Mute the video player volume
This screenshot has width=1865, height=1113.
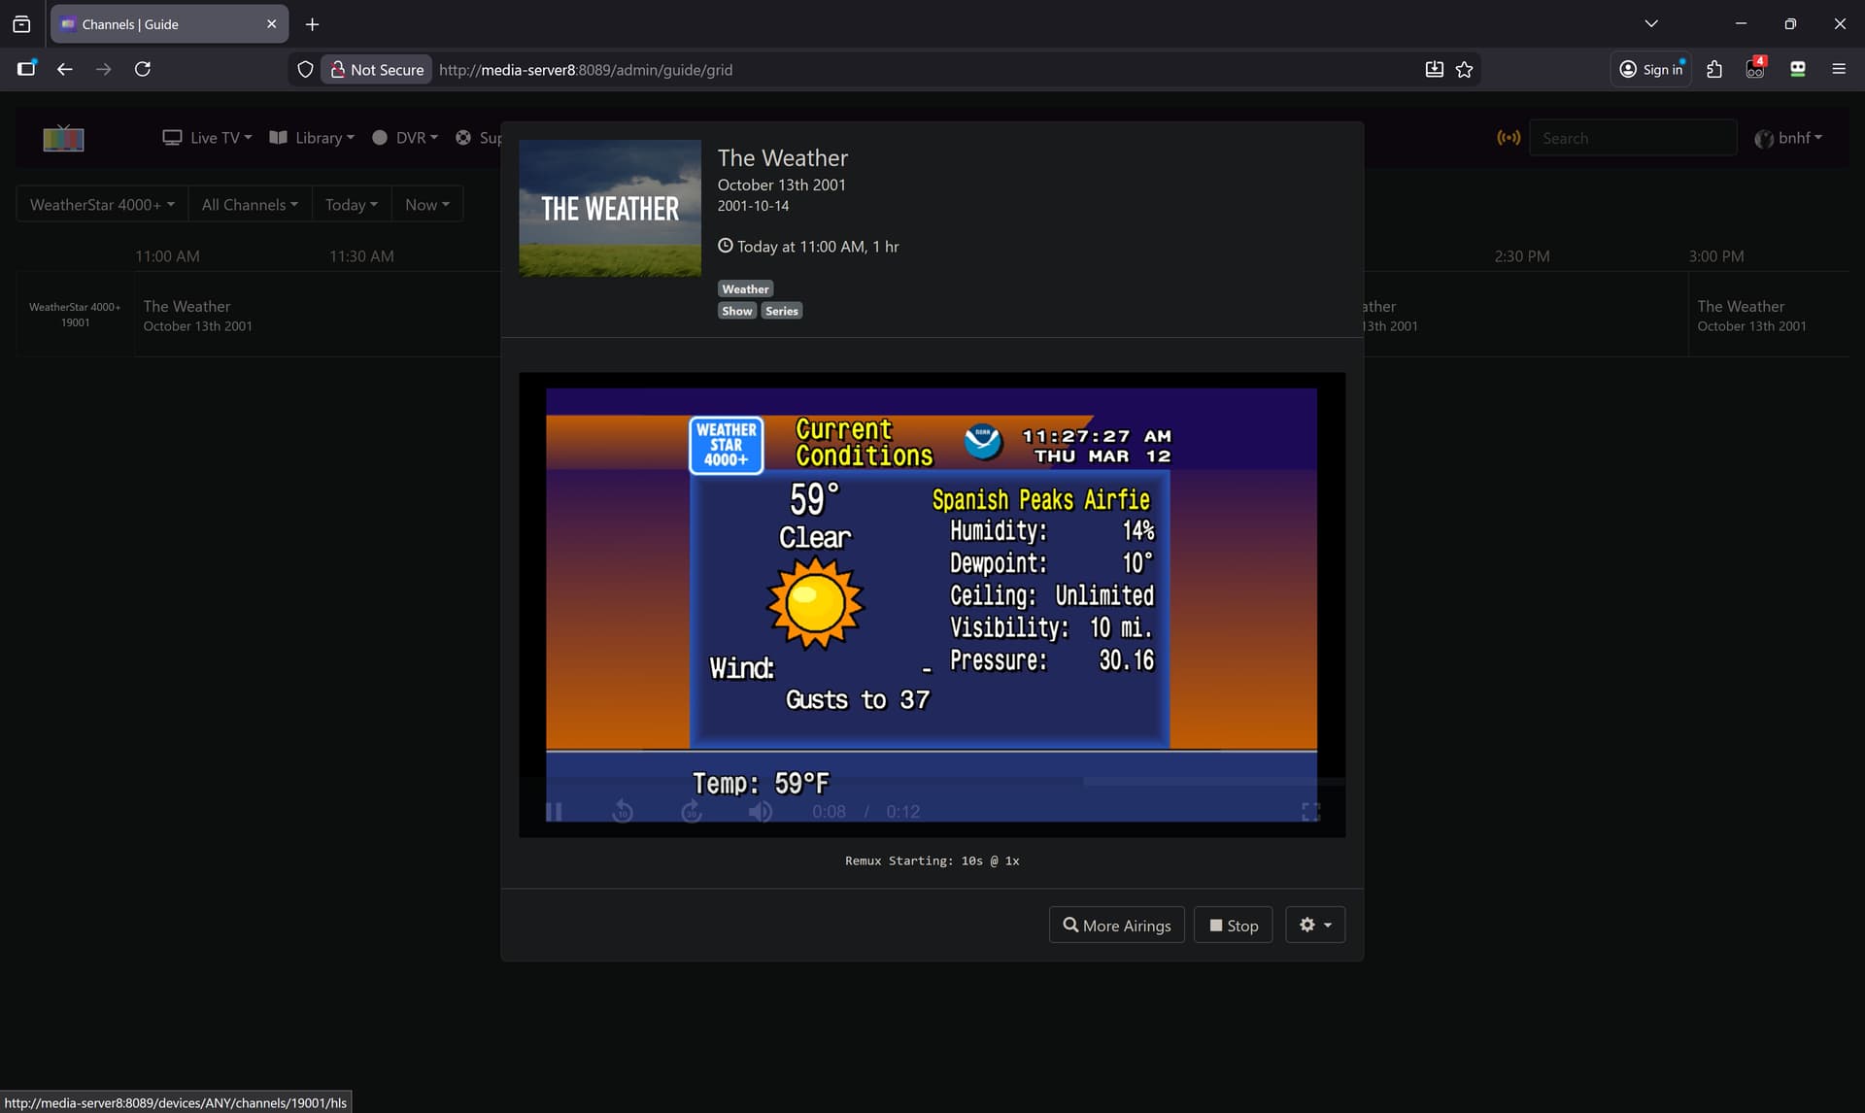pos(760,812)
